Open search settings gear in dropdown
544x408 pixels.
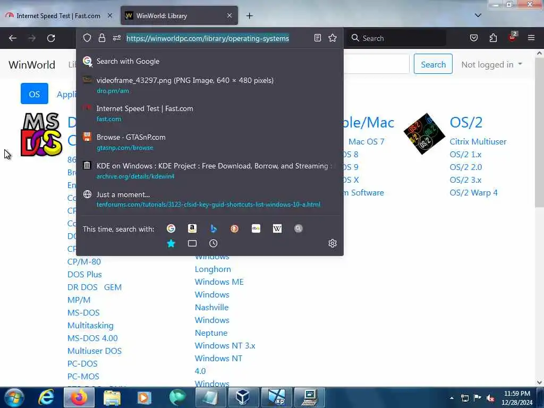333,243
